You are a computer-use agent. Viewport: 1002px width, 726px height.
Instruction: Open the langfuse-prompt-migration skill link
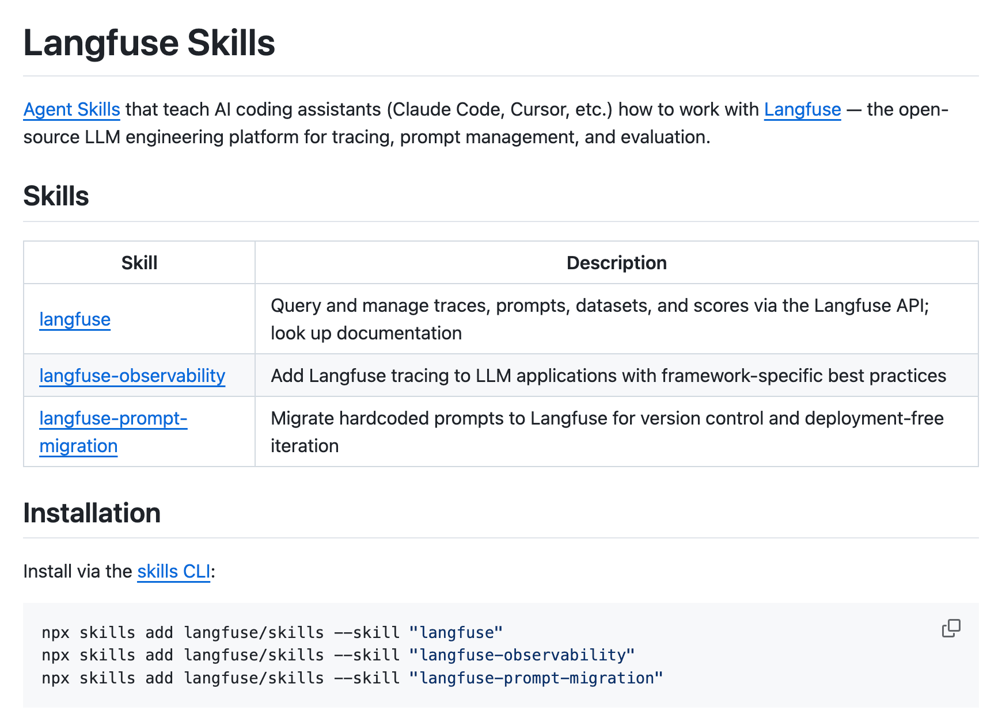tap(113, 419)
